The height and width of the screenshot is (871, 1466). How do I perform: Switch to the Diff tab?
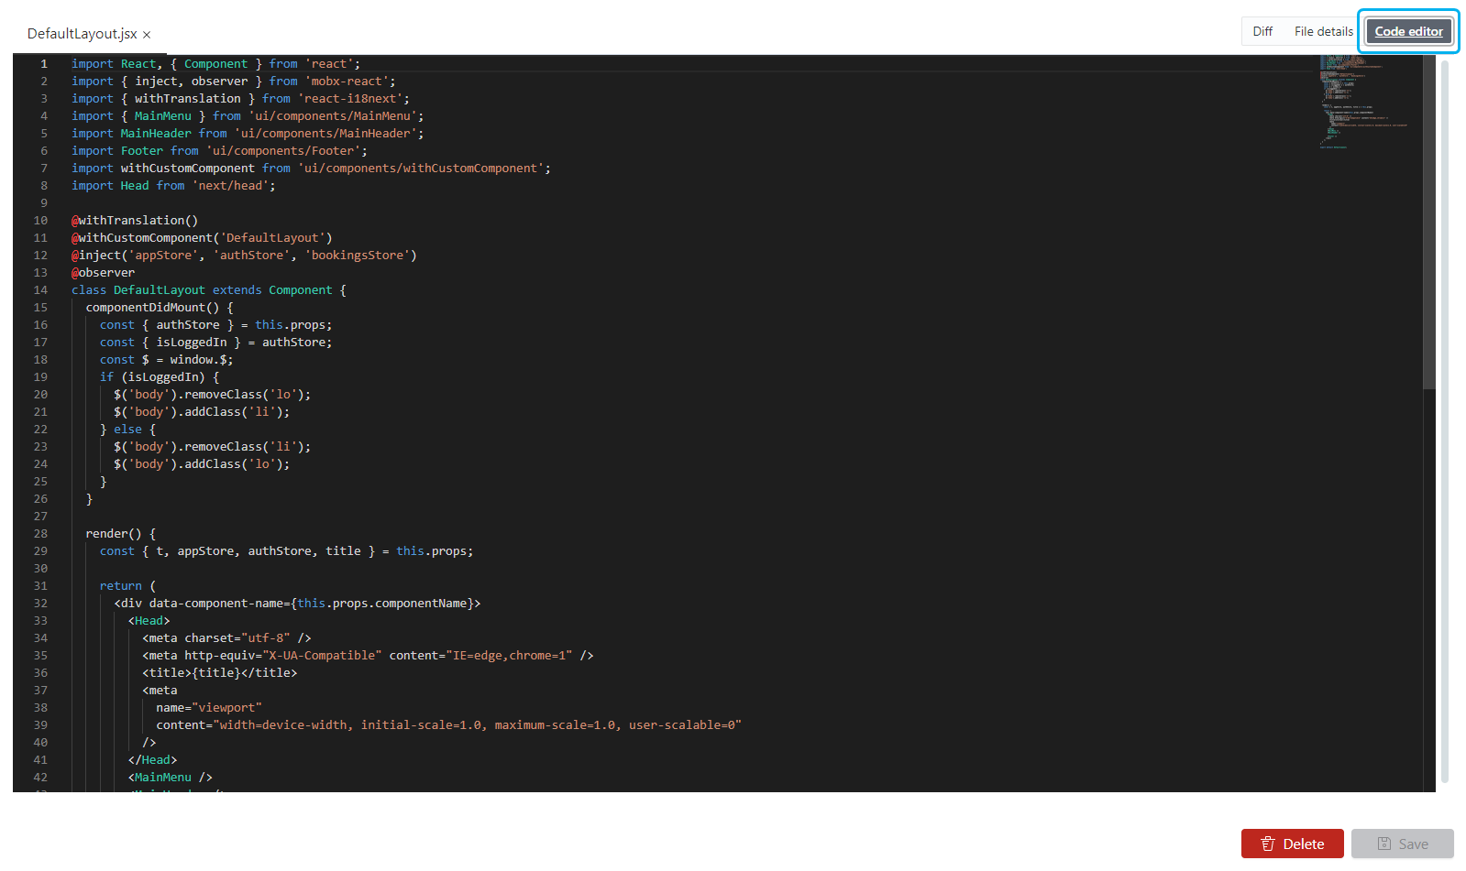tap(1262, 31)
